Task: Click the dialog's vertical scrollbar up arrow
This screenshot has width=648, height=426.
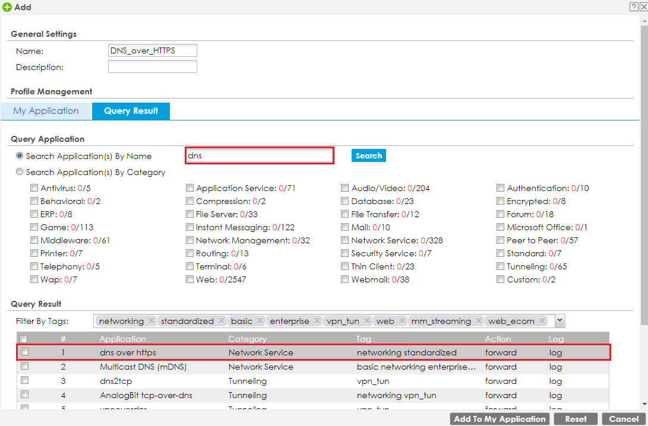Action: click(x=644, y=19)
